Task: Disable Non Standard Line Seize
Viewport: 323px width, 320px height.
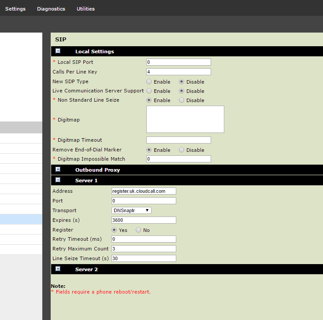Action: point(182,100)
